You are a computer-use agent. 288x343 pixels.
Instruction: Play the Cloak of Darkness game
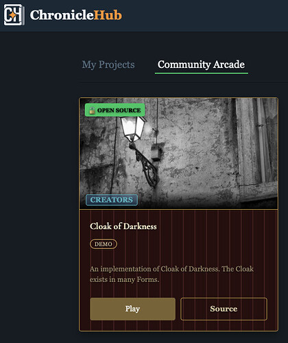coord(132,309)
